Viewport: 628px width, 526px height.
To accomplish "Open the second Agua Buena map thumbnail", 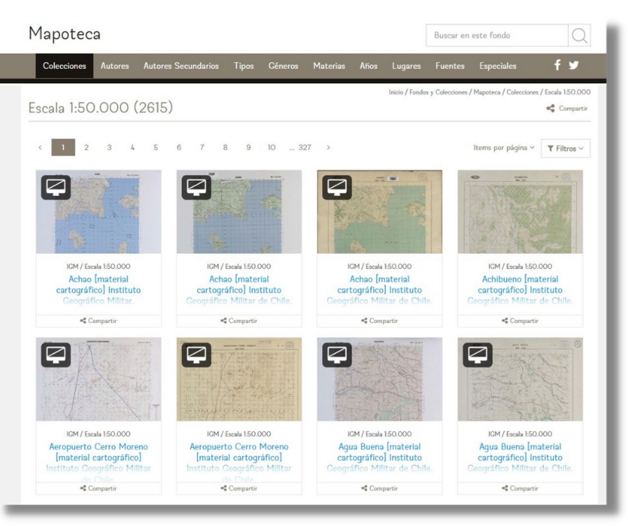I will click(x=520, y=380).
